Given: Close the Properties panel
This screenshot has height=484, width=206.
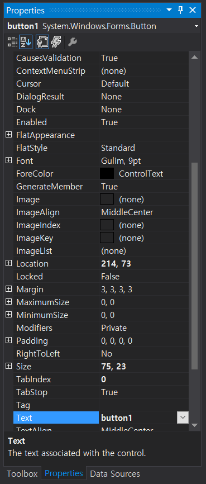Looking at the screenshot, I should pyautogui.click(x=193, y=10).
